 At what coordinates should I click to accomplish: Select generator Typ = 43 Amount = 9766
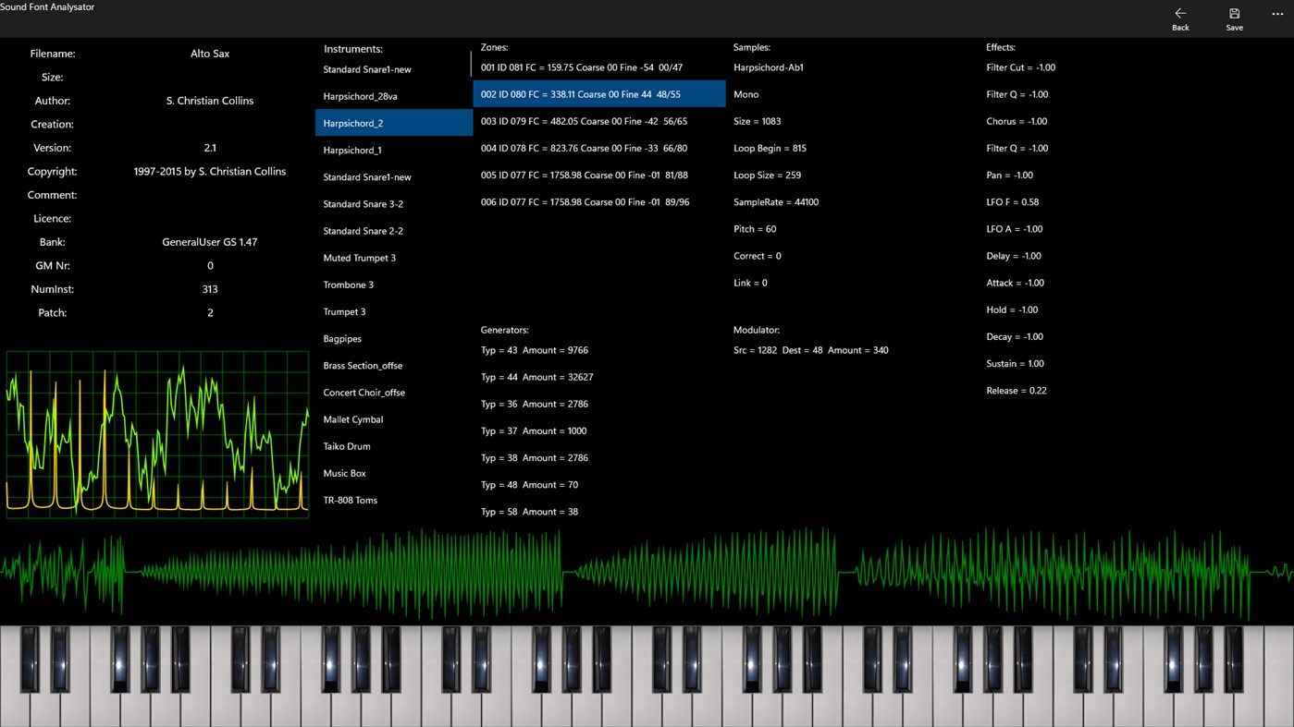tap(536, 350)
